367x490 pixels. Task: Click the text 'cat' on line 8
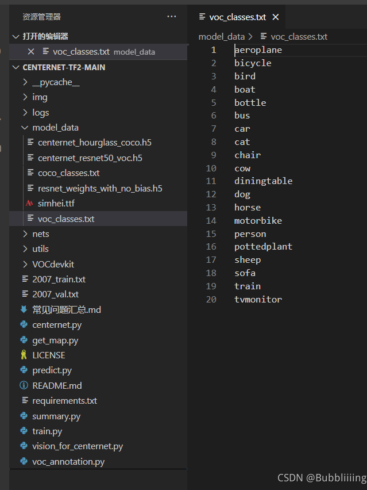click(242, 142)
